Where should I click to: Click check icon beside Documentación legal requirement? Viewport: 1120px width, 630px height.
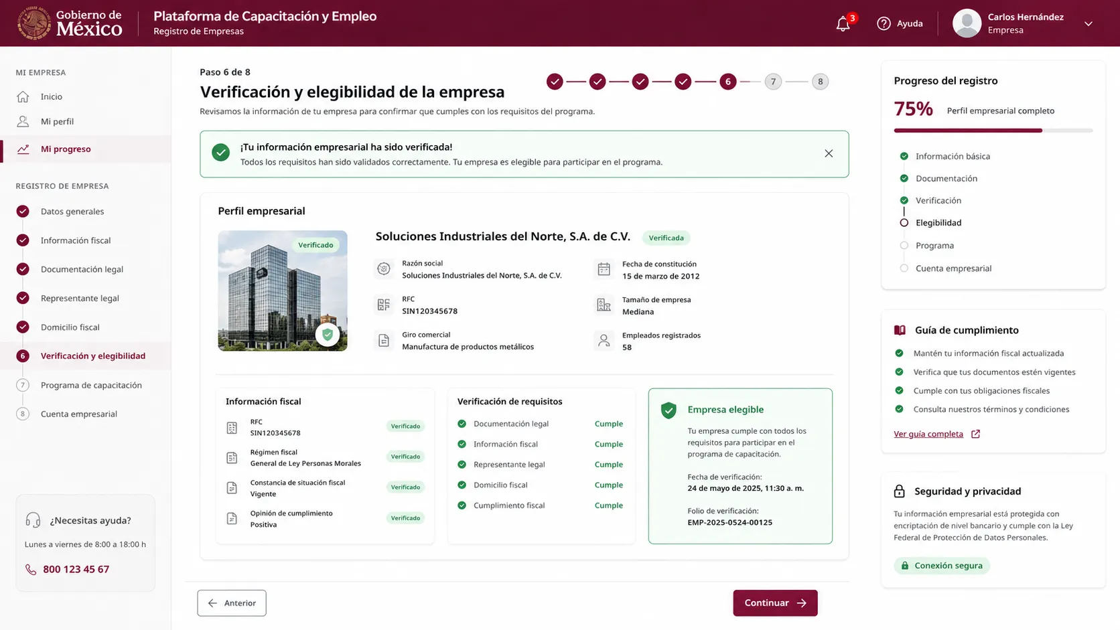pos(462,423)
